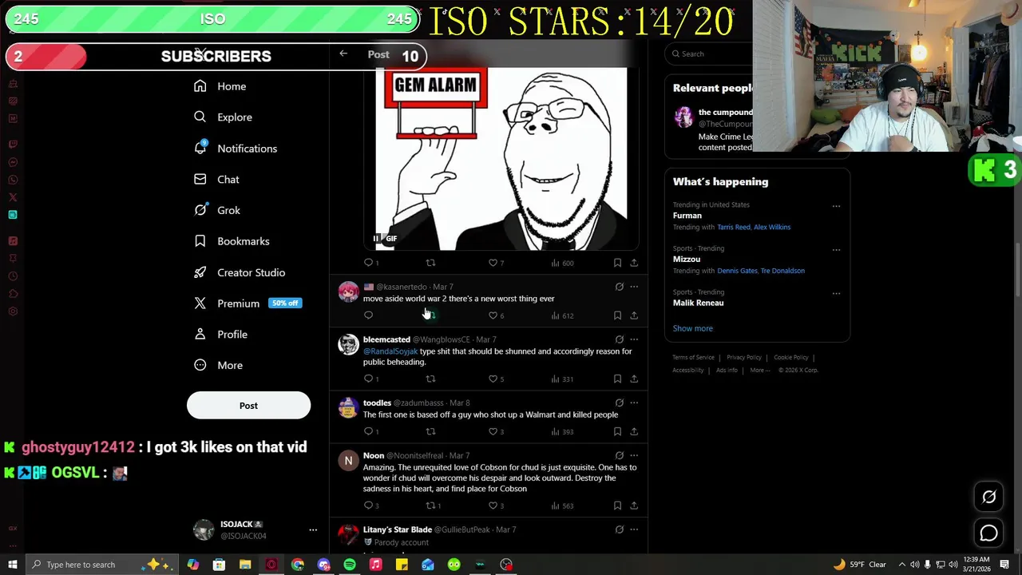Image resolution: width=1022 pixels, height=575 pixels.
Task: Open the Privacy Policy footer link
Action: click(744, 357)
